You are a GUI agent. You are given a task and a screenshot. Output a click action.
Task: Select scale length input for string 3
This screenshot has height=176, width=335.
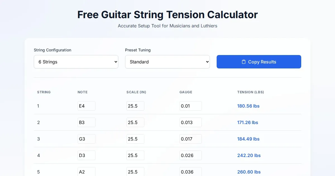coord(135,139)
